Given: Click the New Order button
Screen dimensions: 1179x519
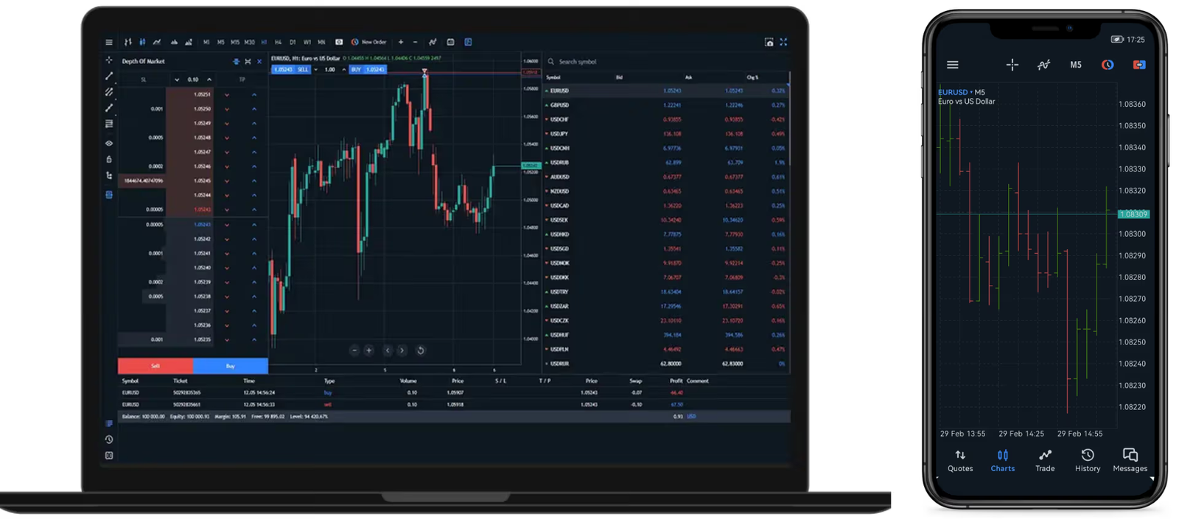Looking at the screenshot, I should [369, 43].
